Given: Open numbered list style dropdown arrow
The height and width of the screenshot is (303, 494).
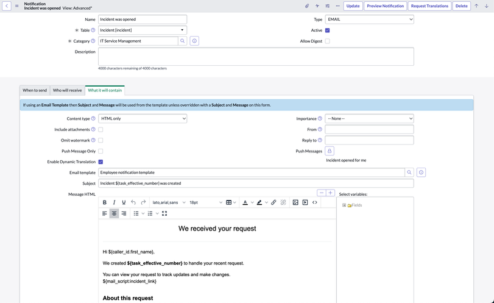Looking at the screenshot, I should point(157,213).
